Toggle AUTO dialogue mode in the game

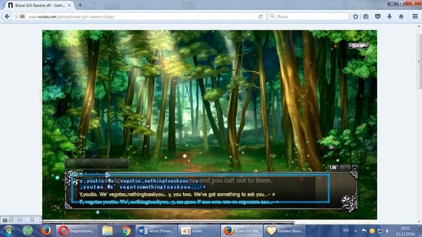click(345, 167)
